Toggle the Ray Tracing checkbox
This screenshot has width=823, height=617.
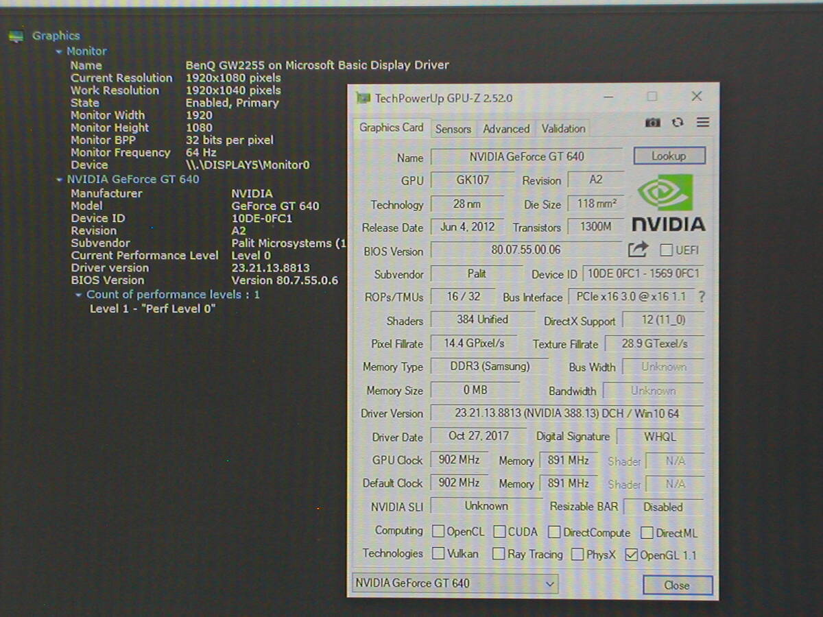click(499, 554)
